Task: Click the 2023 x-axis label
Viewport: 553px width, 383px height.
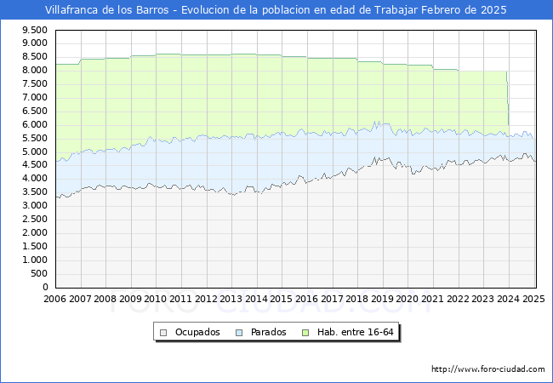Action: click(483, 299)
